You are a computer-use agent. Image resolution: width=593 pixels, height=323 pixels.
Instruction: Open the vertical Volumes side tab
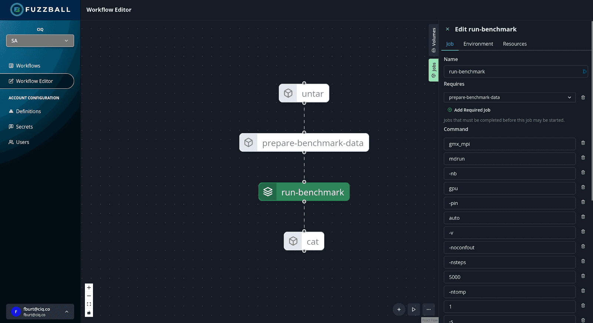pos(434,40)
